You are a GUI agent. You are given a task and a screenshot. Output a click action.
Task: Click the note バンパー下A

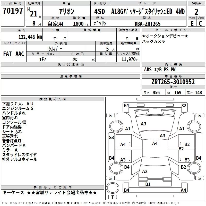(x=14, y=145)
